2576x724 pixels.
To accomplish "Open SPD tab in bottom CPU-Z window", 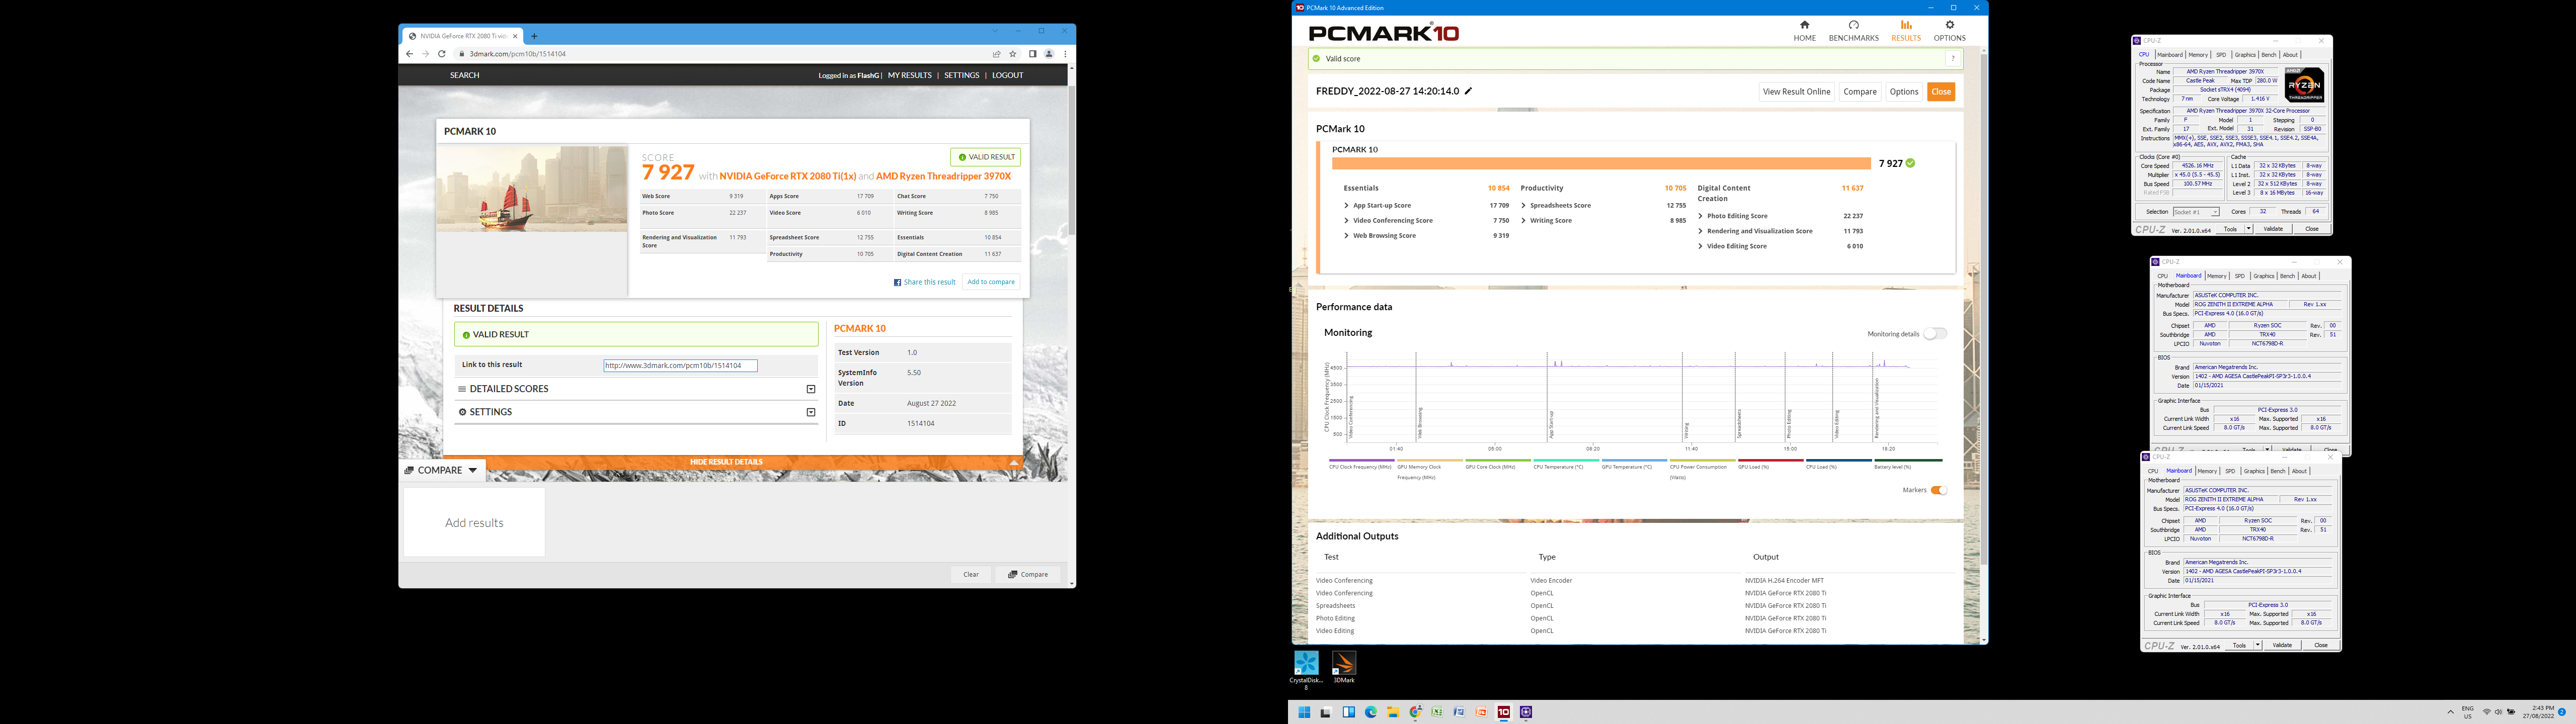I will pyautogui.click(x=2230, y=471).
